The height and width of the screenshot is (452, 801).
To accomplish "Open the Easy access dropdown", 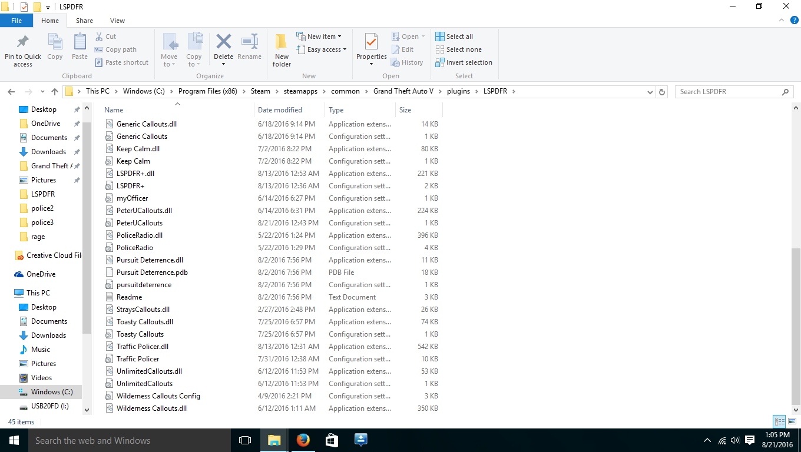I will (321, 49).
